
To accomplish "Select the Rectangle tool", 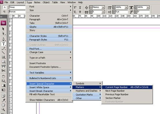I will pos(3,61).
